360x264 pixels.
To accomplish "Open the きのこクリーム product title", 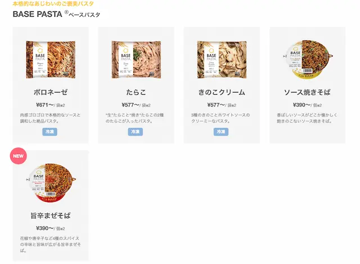I will pyautogui.click(x=222, y=92).
